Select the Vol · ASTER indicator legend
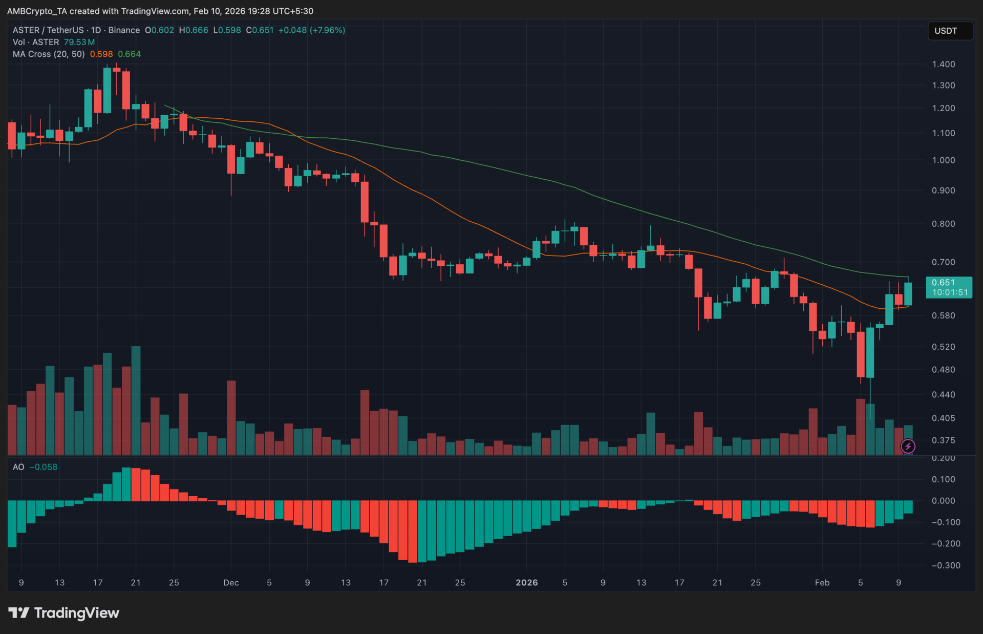Screen dimensions: 983x634 [x=36, y=42]
